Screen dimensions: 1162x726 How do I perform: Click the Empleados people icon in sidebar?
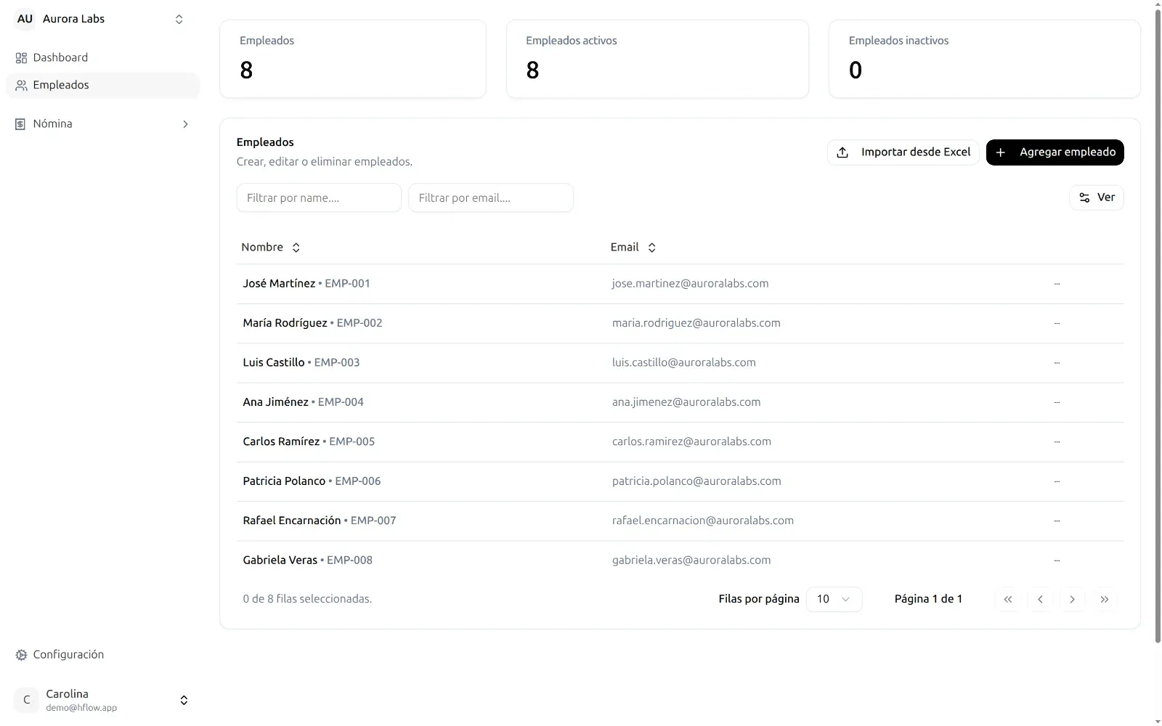(x=21, y=86)
